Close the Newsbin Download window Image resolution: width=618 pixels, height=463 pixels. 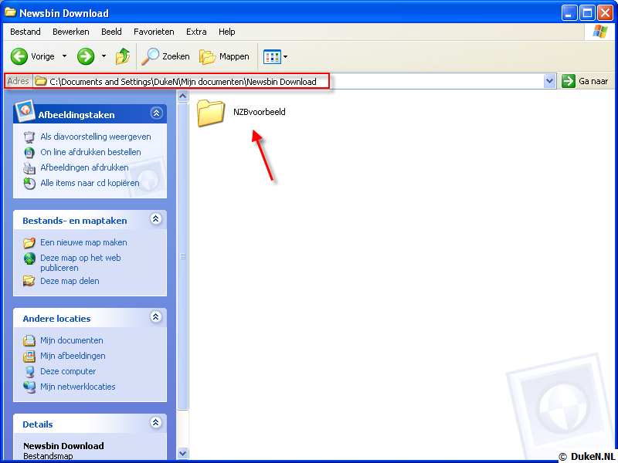pyautogui.click(x=605, y=13)
